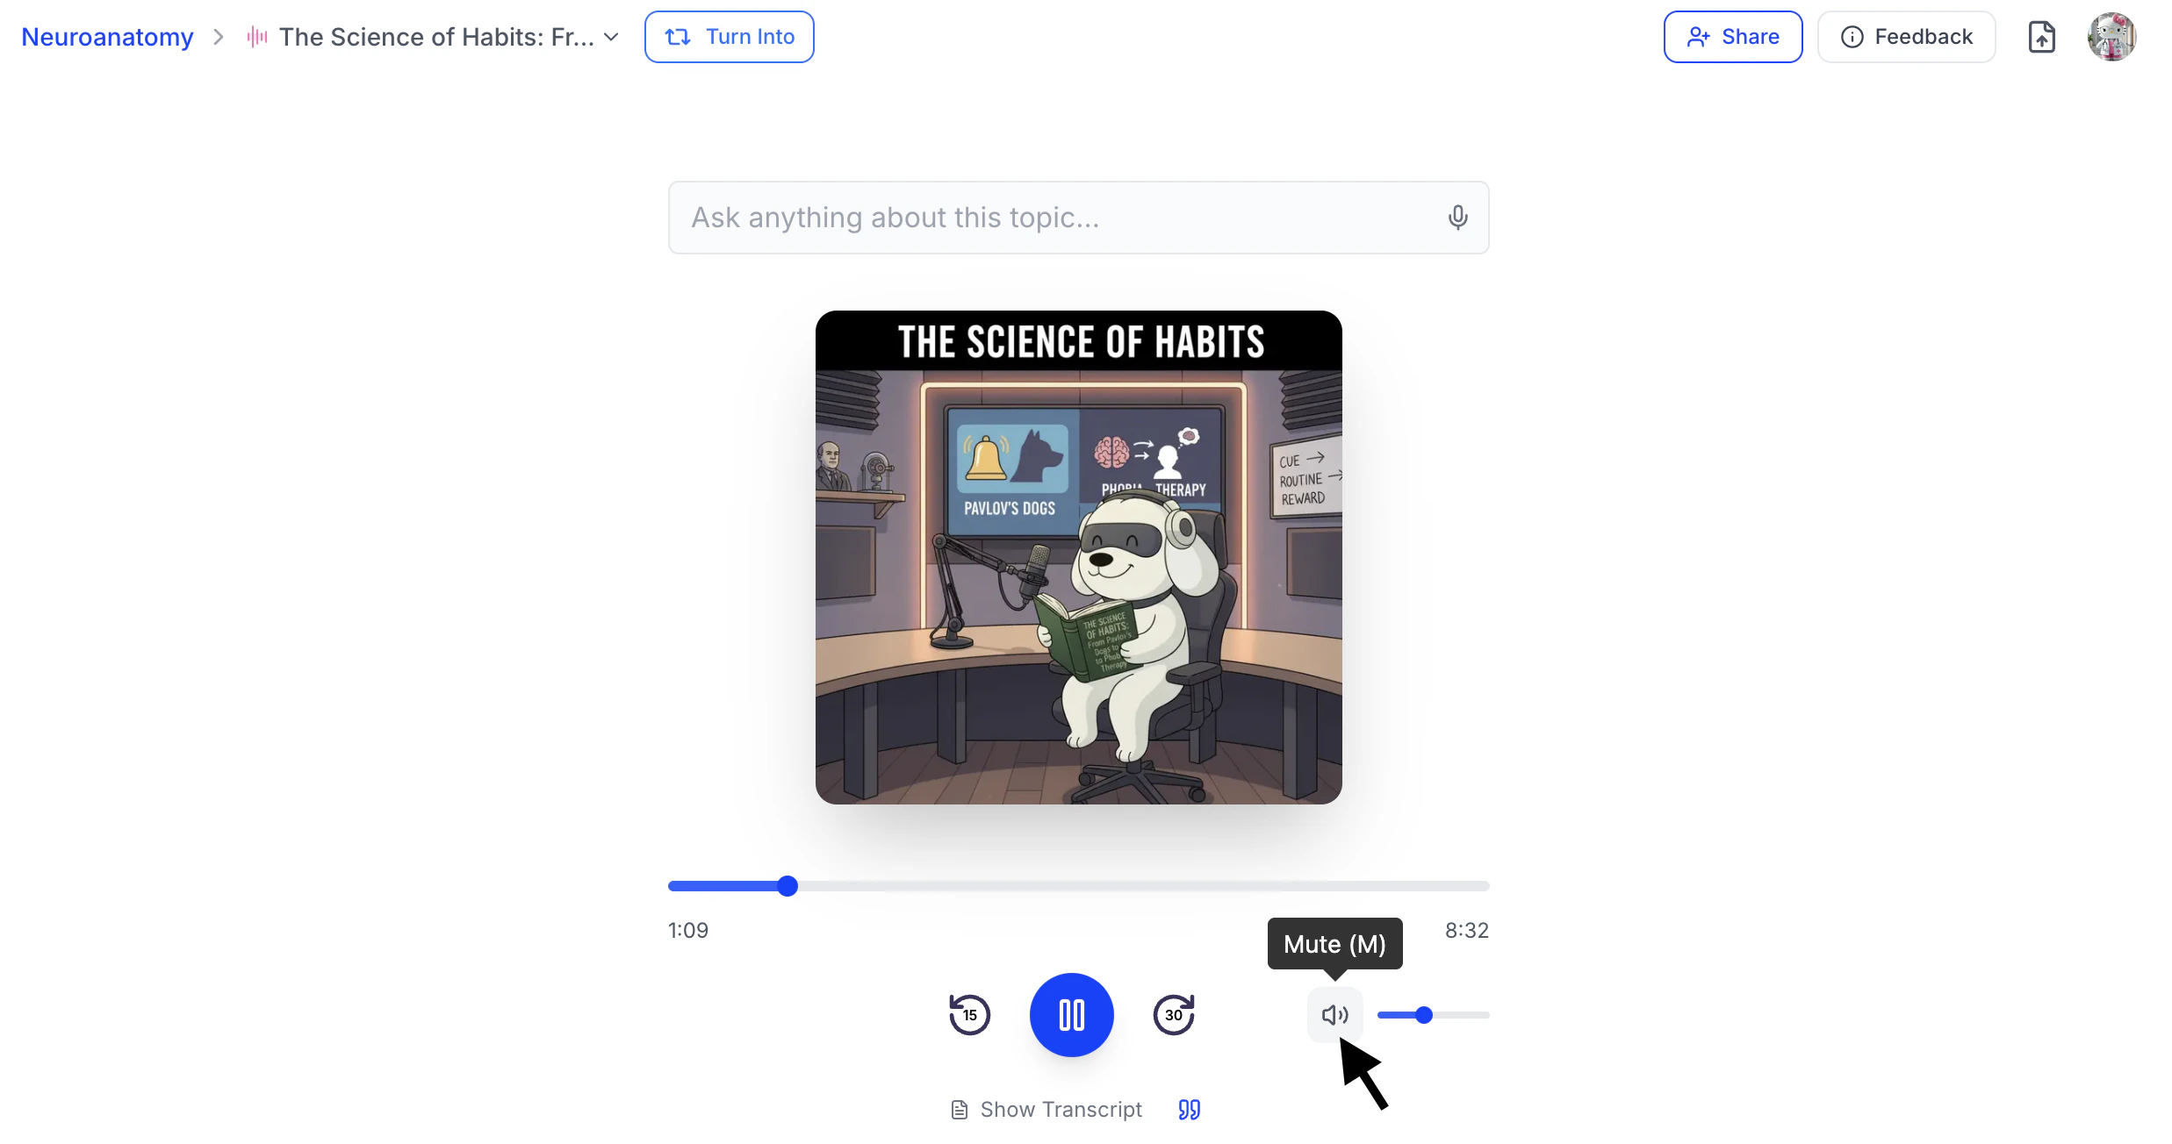
Task: Click the Ask anything input field
Action: click(1054, 218)
